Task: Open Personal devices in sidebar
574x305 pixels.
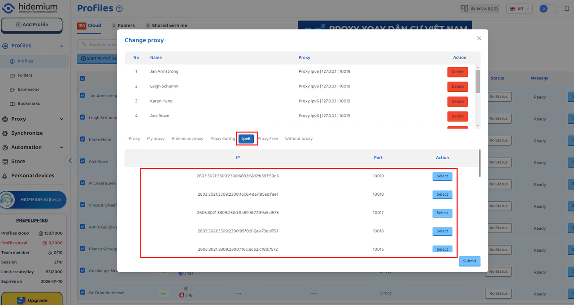Action: [x=32, y=176]
